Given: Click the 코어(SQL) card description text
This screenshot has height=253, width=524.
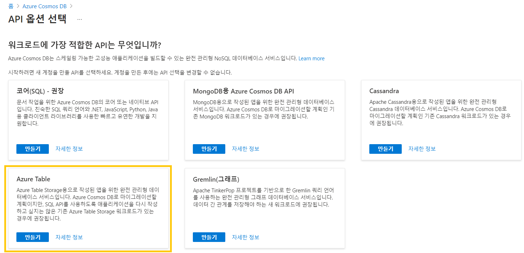Looking at the screenshot, I should coord(87,113).
